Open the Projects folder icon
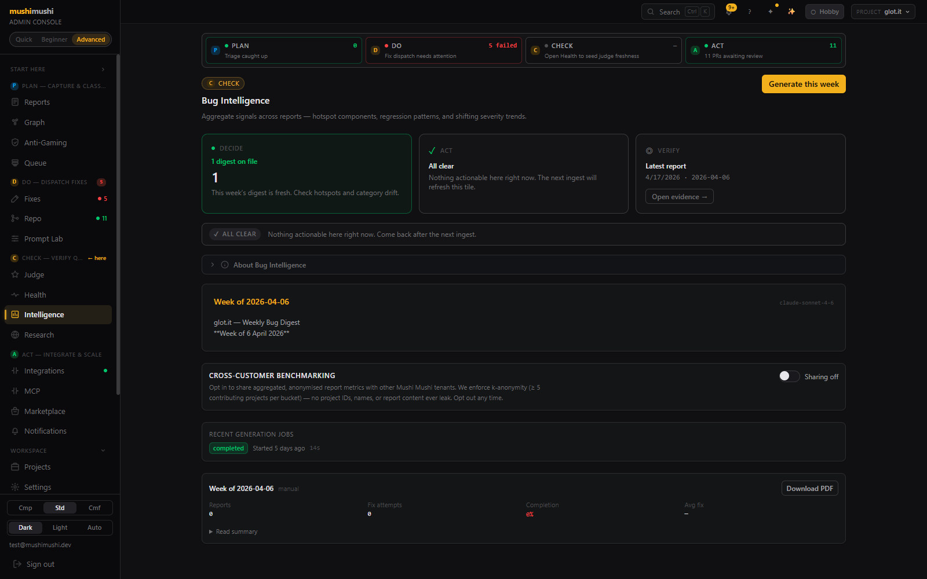This screenshot has height=579, width=927. 15,467
